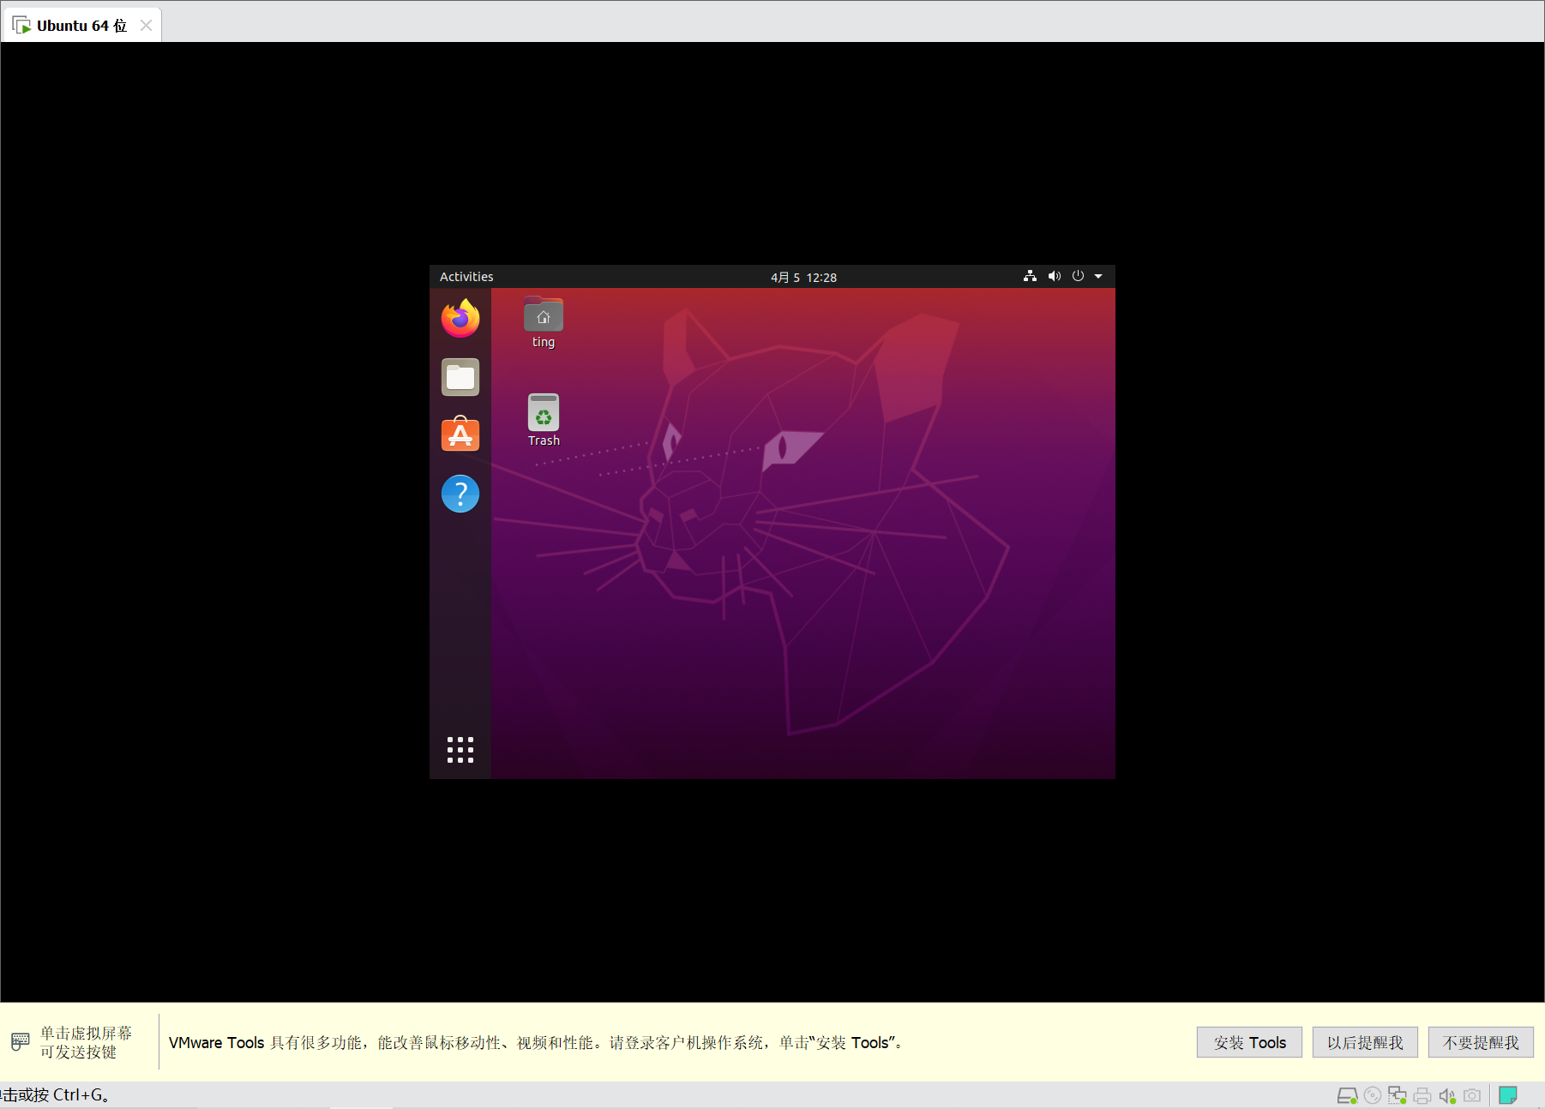
Task: Click the camera device status icon
Action: pyautogui.click(x=1472, y=1095)
